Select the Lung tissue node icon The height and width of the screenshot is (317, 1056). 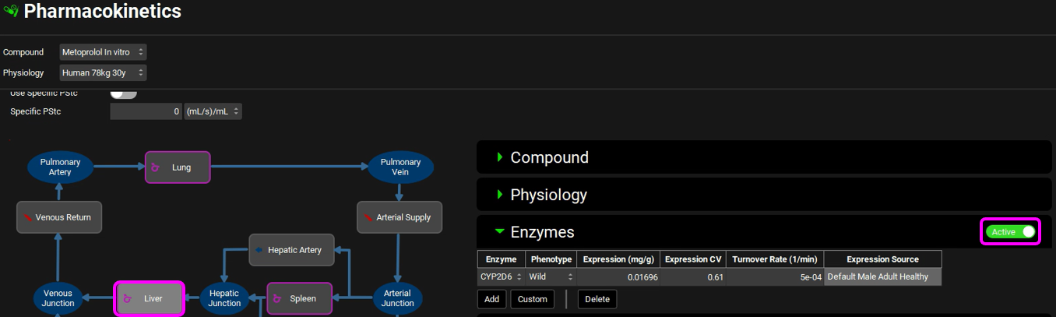(155, 167)
